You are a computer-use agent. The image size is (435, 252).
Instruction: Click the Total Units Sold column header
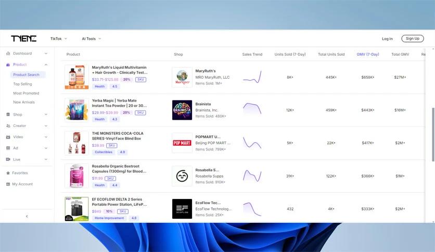coord(331,54)
